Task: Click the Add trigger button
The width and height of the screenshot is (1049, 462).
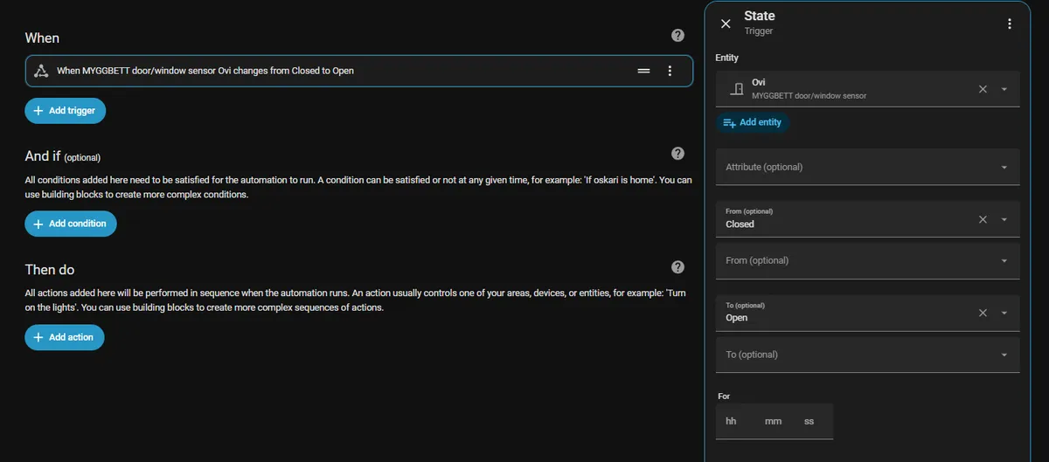Action: pyautogui.click(x=66, y=111)
